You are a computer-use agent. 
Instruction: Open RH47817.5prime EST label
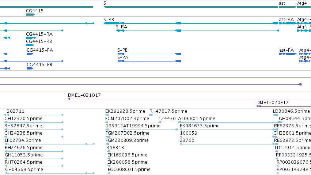click(x=168, y=111)
